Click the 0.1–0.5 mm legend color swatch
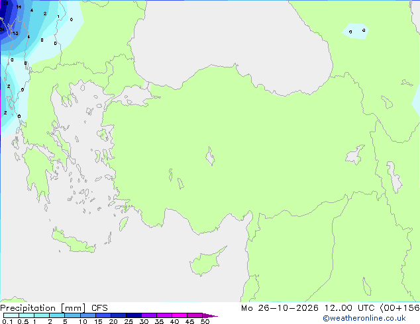420x324 pixels. [11, 315]
